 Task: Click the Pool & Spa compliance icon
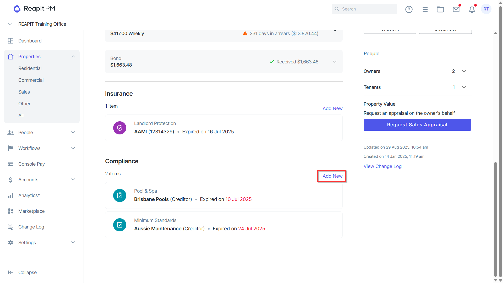tap(120, 195)
